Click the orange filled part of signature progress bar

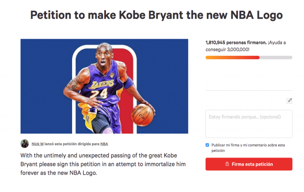point(232,57)
